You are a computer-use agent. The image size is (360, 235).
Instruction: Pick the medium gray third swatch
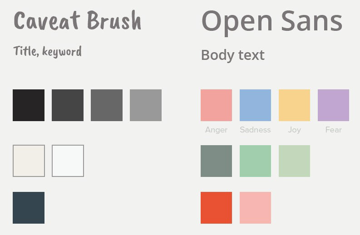coord(107,105)
